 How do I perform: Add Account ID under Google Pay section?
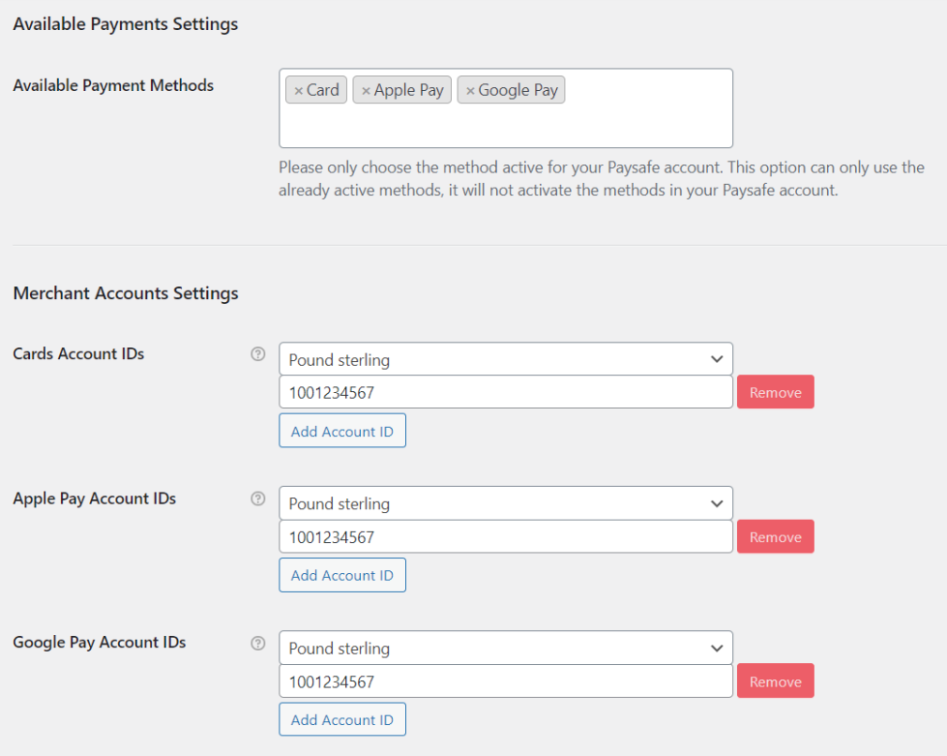click(x=342, y=719)
